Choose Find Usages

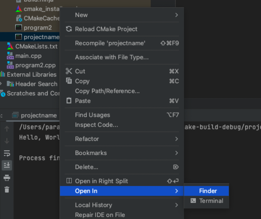pyautogui.click(x=122, y=115)
